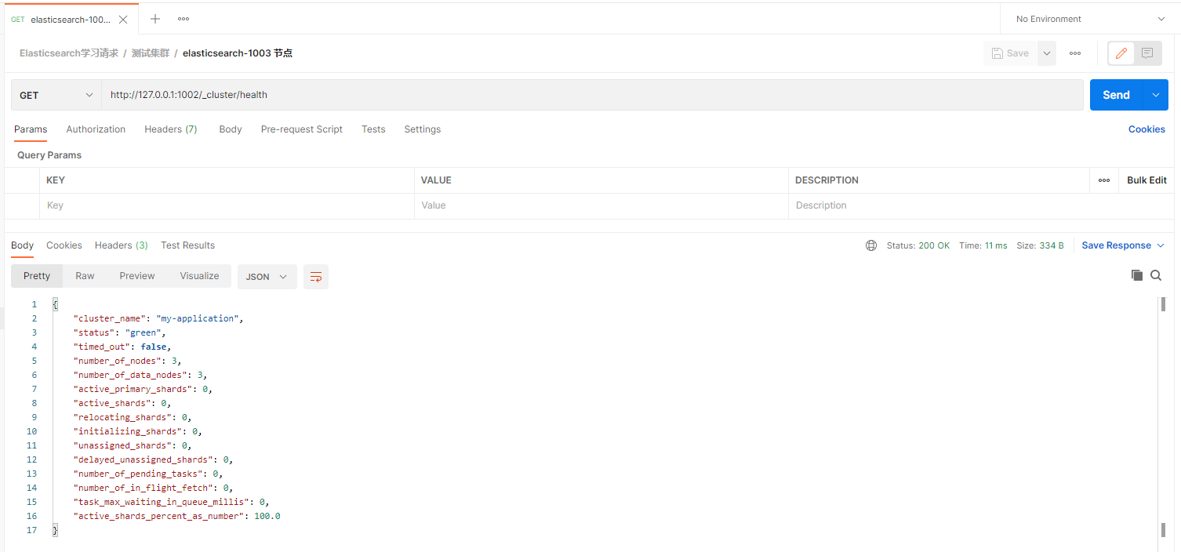1181x552 pixels.
Task: Click the "timed_out" JSON key
Action: (102, 347)
